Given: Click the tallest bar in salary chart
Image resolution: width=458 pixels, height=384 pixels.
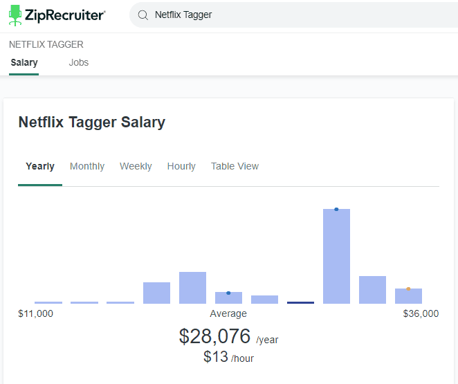Looking at the screenshot, I should click(336, 257).
